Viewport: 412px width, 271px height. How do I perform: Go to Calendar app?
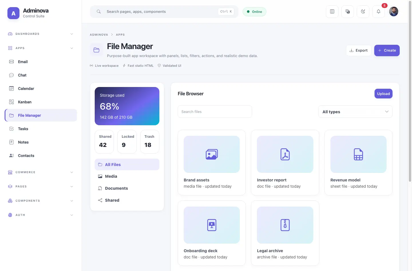[x=41, y=88]
